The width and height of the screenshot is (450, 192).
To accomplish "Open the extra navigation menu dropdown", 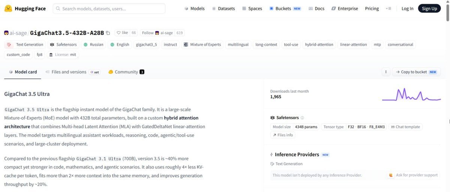I will (x=389, y=9).
